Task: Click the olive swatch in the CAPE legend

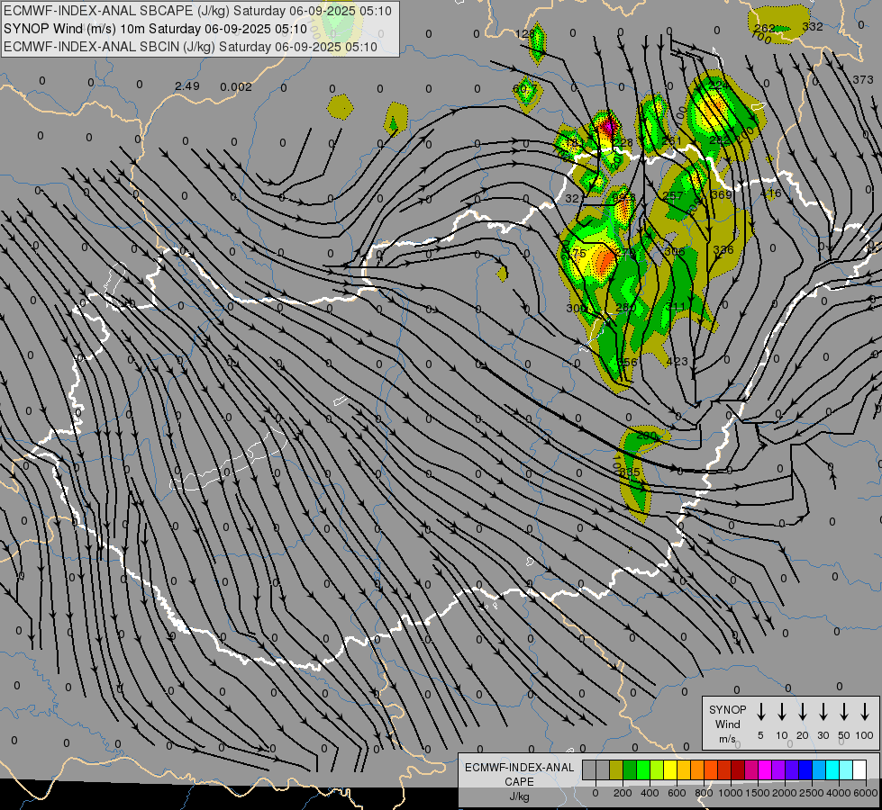Action: click(x=616, y=770)
